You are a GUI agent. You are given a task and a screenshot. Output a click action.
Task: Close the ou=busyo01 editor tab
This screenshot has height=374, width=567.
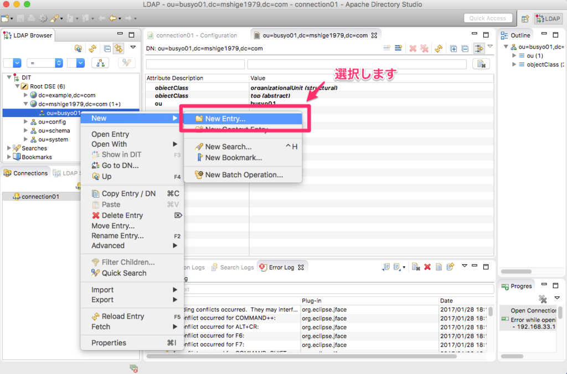pos(374,35)
